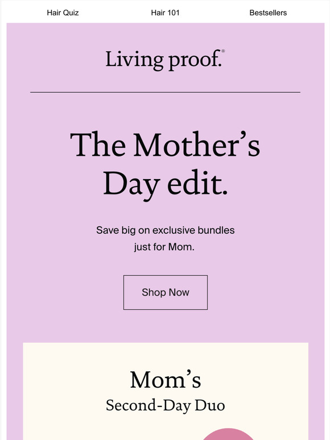330x440 pixels.
Task: Click "Save big on exclusive bundles" text
Action: coord(165,230)
